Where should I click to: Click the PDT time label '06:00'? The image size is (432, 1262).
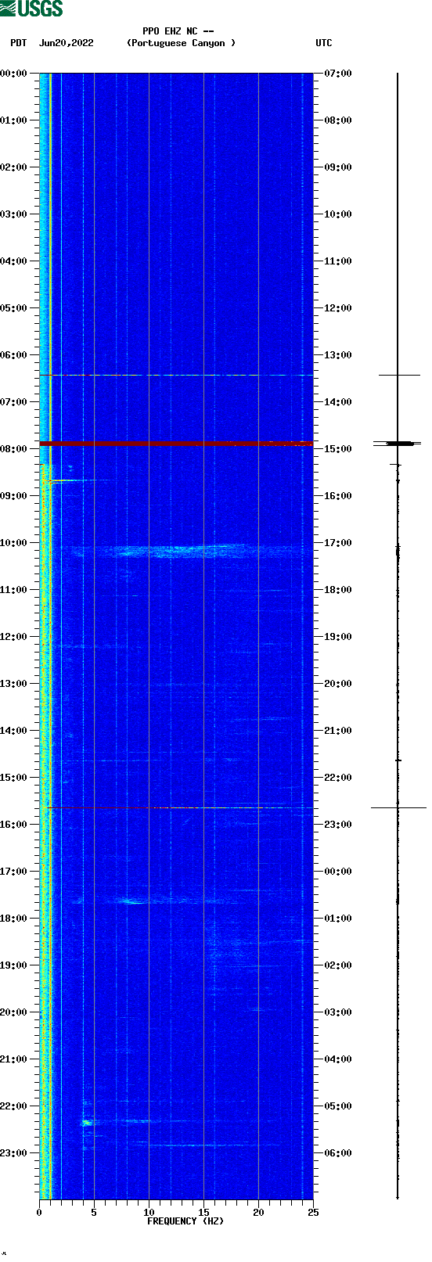tap(13, 355)
